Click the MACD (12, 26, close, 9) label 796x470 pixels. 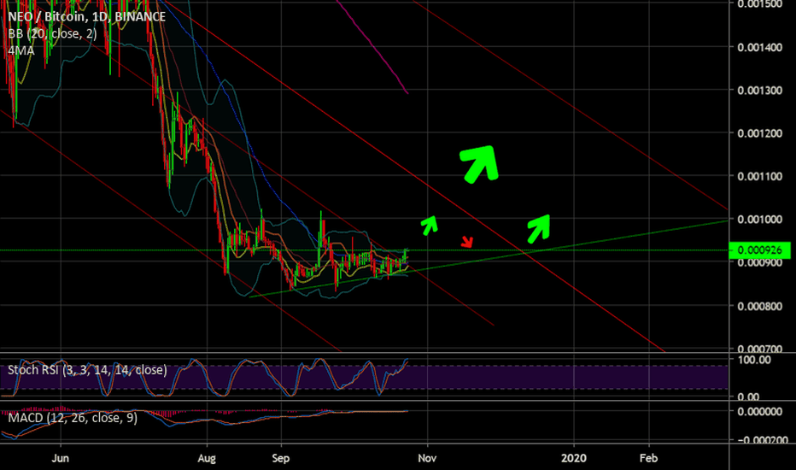click(x=73, y=418)
